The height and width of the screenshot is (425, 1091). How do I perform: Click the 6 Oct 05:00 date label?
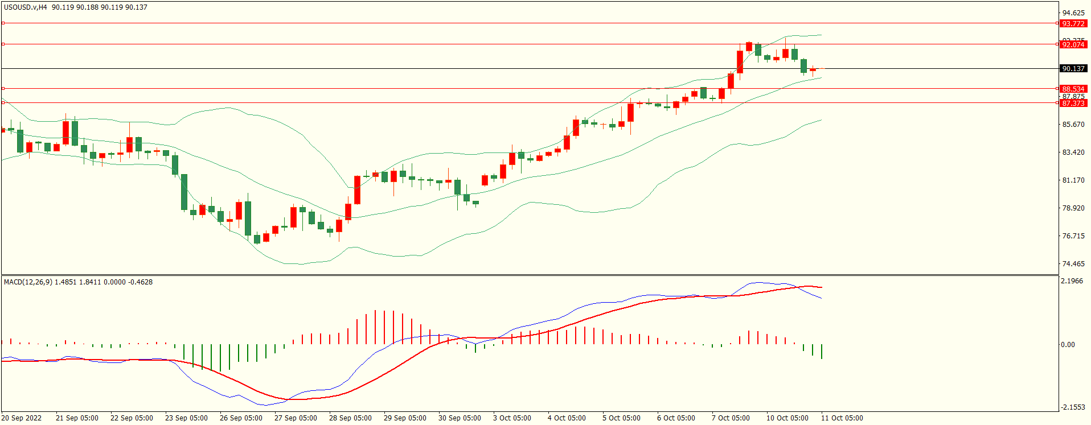coord(676,418)
